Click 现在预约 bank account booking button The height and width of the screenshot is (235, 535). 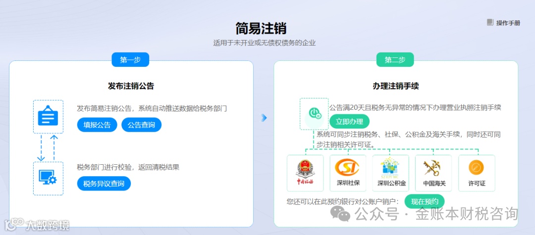click(425, 201)
